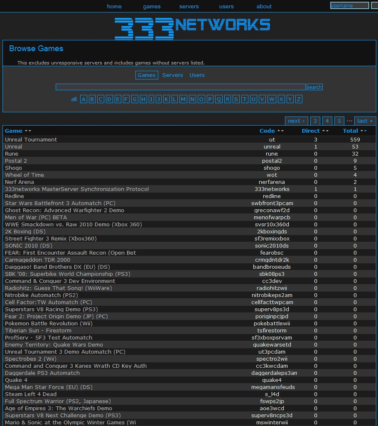Click the username login field
This screenshot has height=426, width=378.
coord(349,5)
